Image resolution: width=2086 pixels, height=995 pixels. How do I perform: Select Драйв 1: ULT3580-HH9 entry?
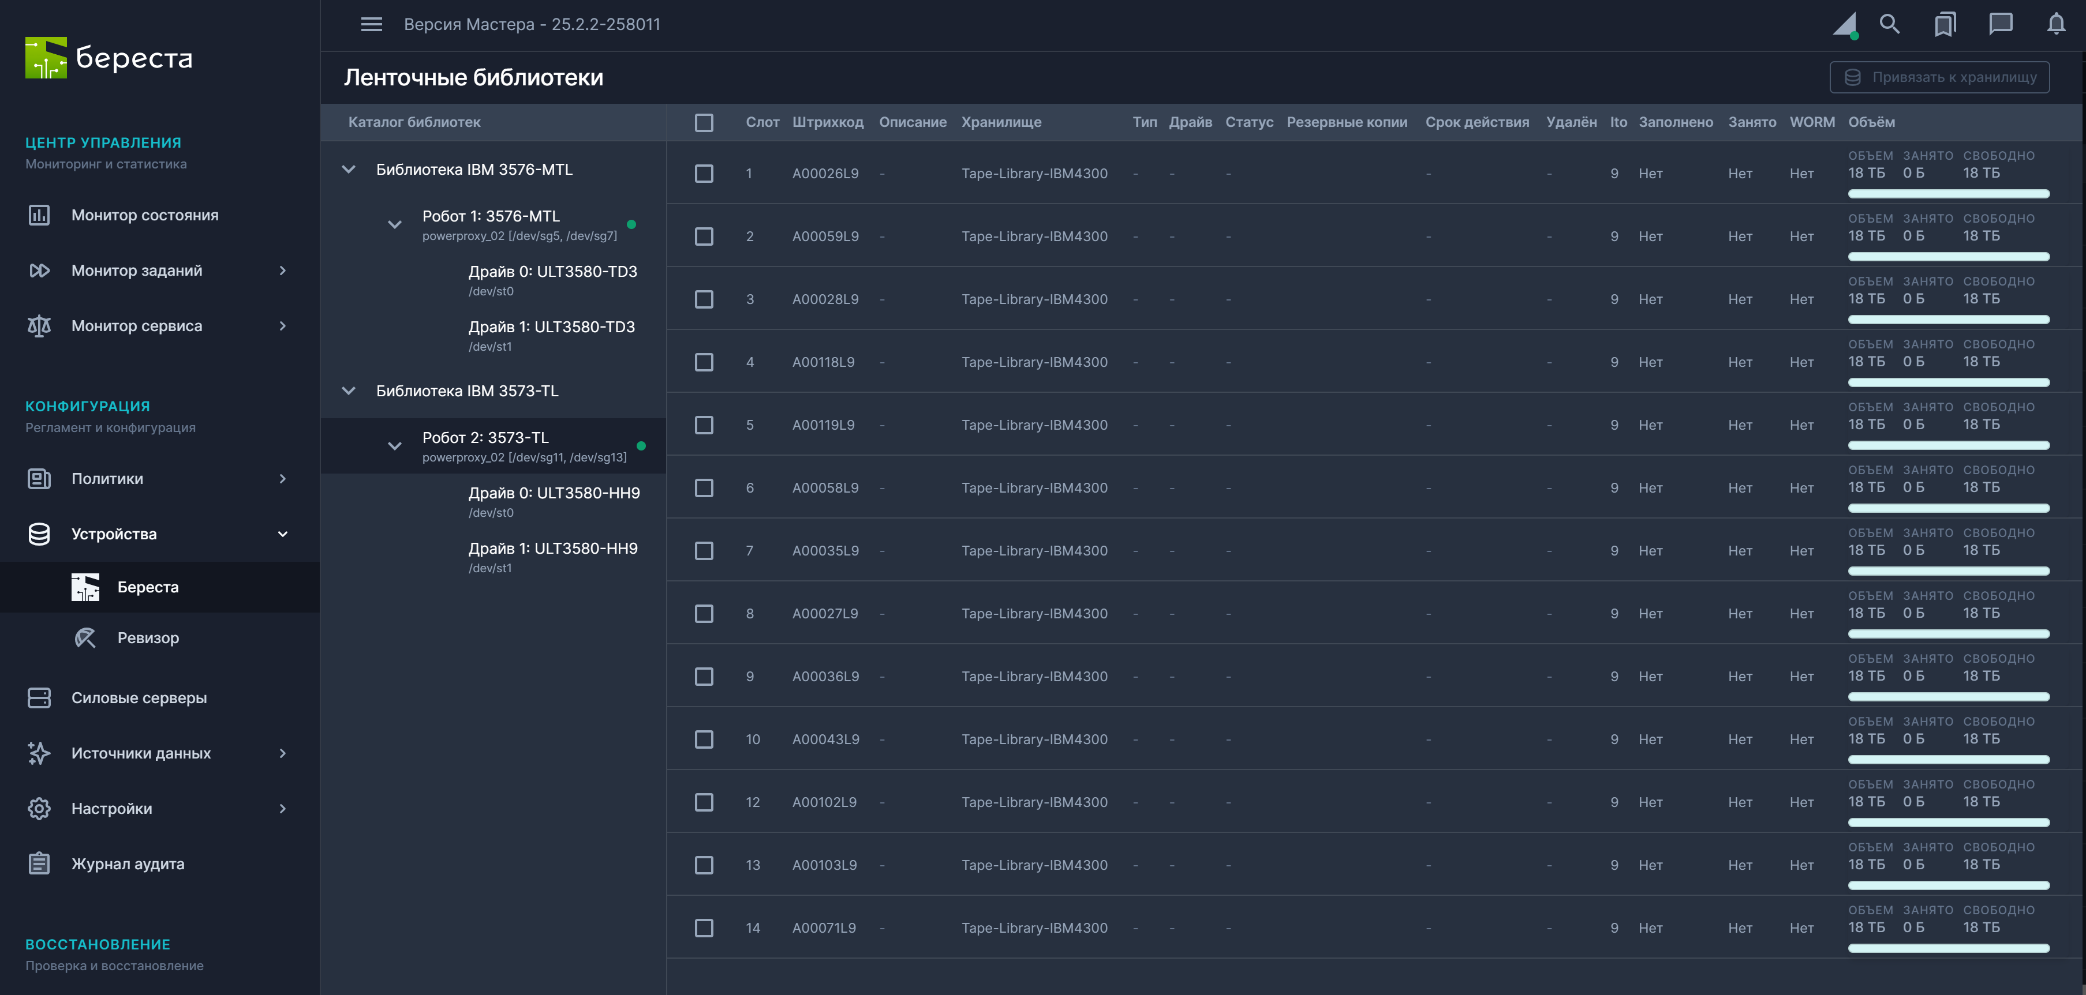pyautogui.click(x=552, y=549)
